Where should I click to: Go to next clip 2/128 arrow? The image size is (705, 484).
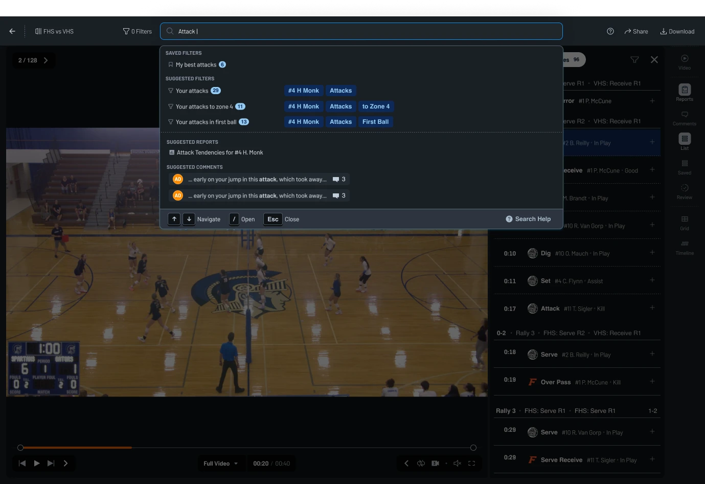[46, 60]
